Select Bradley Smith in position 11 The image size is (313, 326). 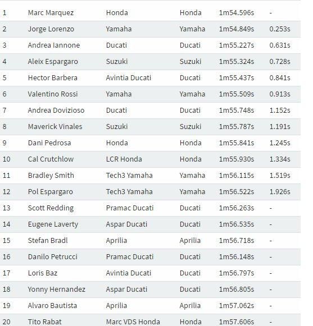pyautogui.click(x=51, y=176)
